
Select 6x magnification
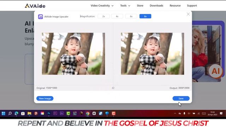[x=131, y=16]
